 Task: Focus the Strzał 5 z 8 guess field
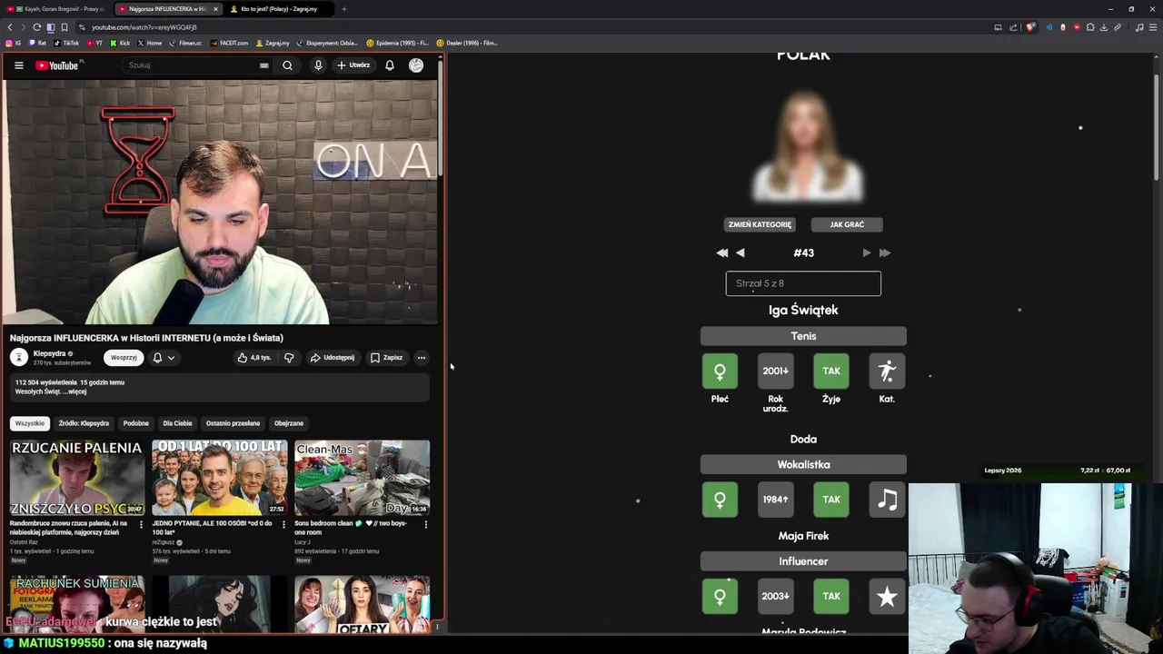803,283
